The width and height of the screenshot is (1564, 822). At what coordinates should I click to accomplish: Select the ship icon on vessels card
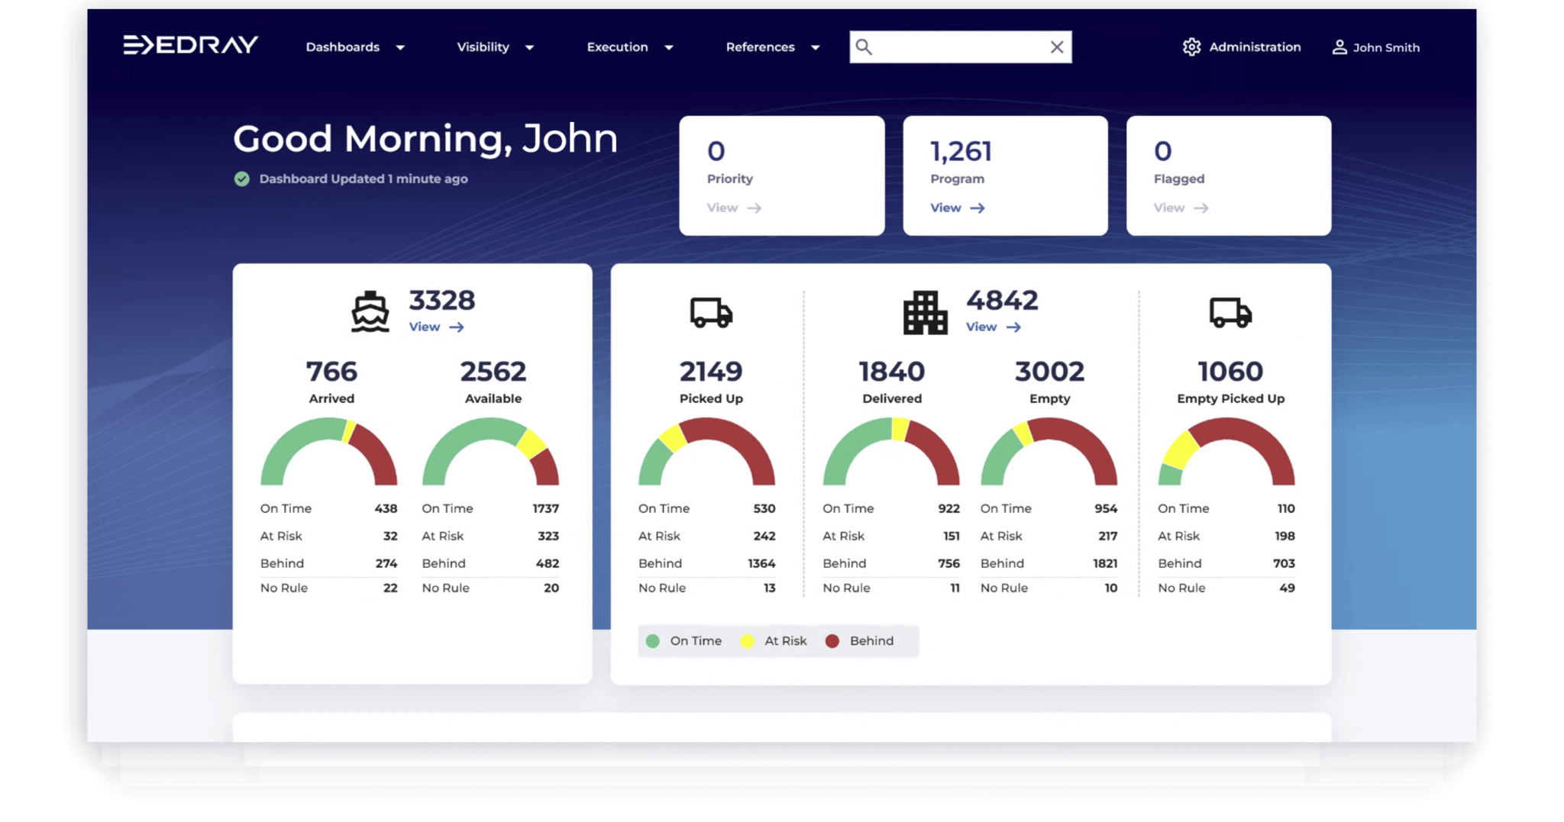[x=371, y=310]
